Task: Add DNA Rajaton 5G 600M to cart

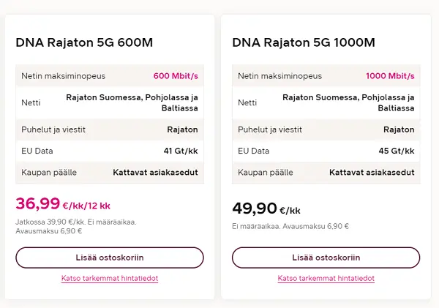Action: (110, 258)
